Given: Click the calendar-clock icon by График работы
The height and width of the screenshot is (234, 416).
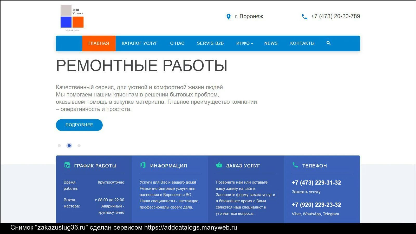Looking at the screenshot, I should (67, 165).
